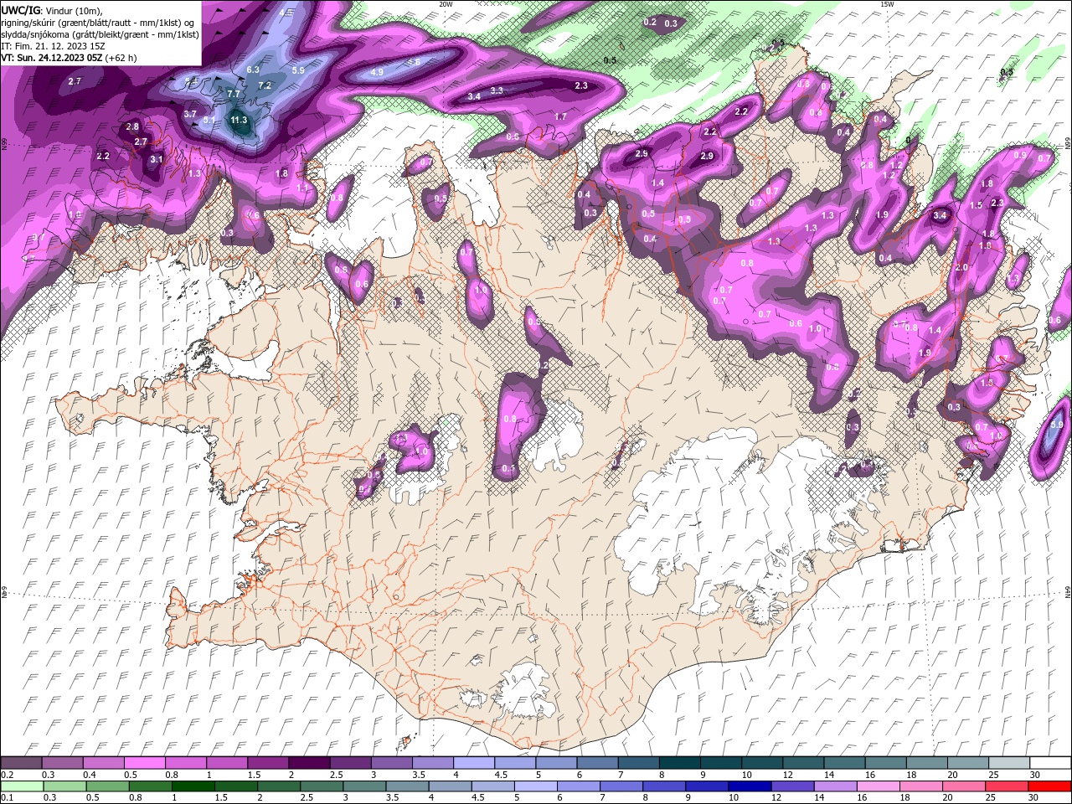
Task: Pick the bright red rain swatch above 30
Action: [x=1048, y=786]
